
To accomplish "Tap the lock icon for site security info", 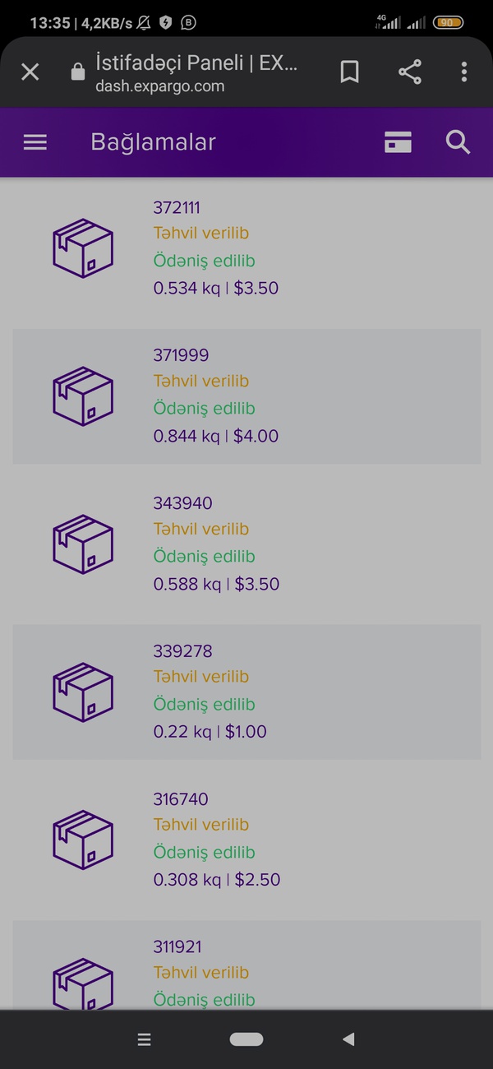I will [x=78, y=72].
